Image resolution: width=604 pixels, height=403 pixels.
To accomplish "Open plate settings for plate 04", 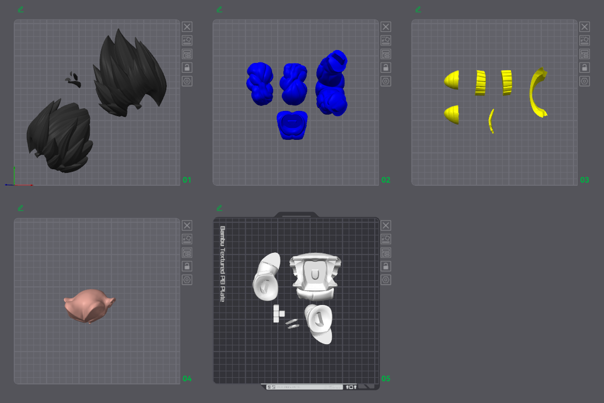I will point(187,280).
